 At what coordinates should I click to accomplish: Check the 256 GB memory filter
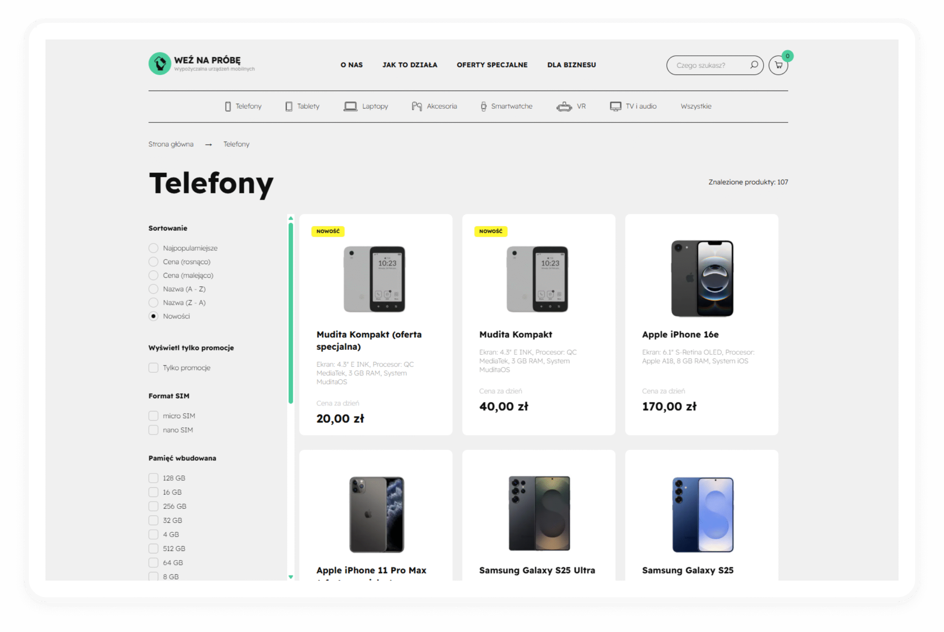click(153, 506)
